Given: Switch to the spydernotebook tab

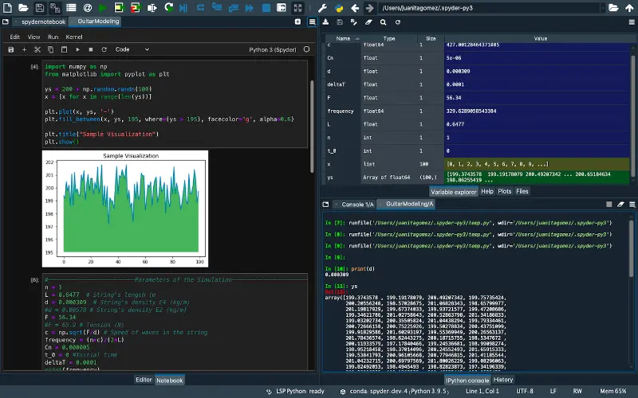Looking at the screenshot, I should pos(43,22).
